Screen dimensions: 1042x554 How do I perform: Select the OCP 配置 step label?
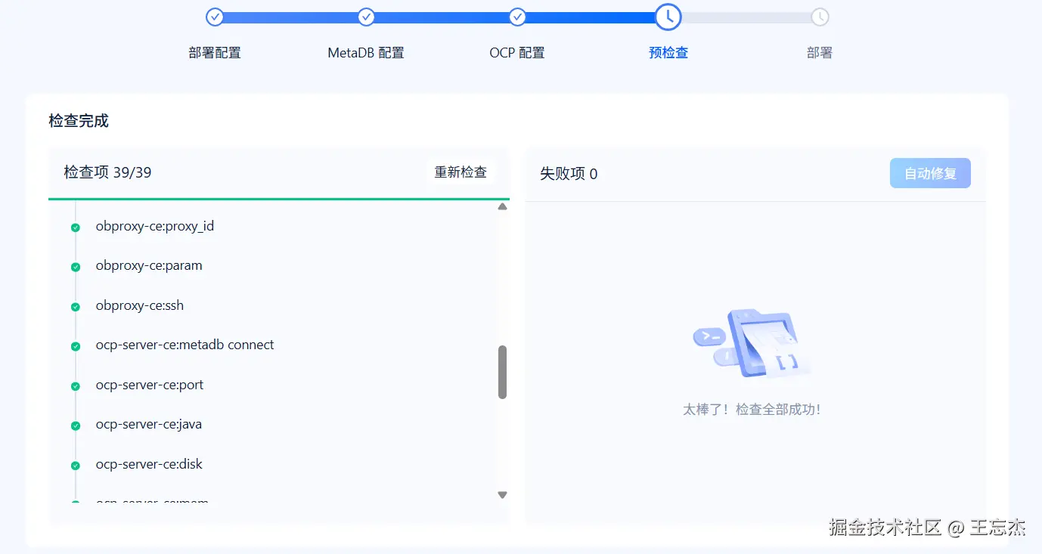517,53
